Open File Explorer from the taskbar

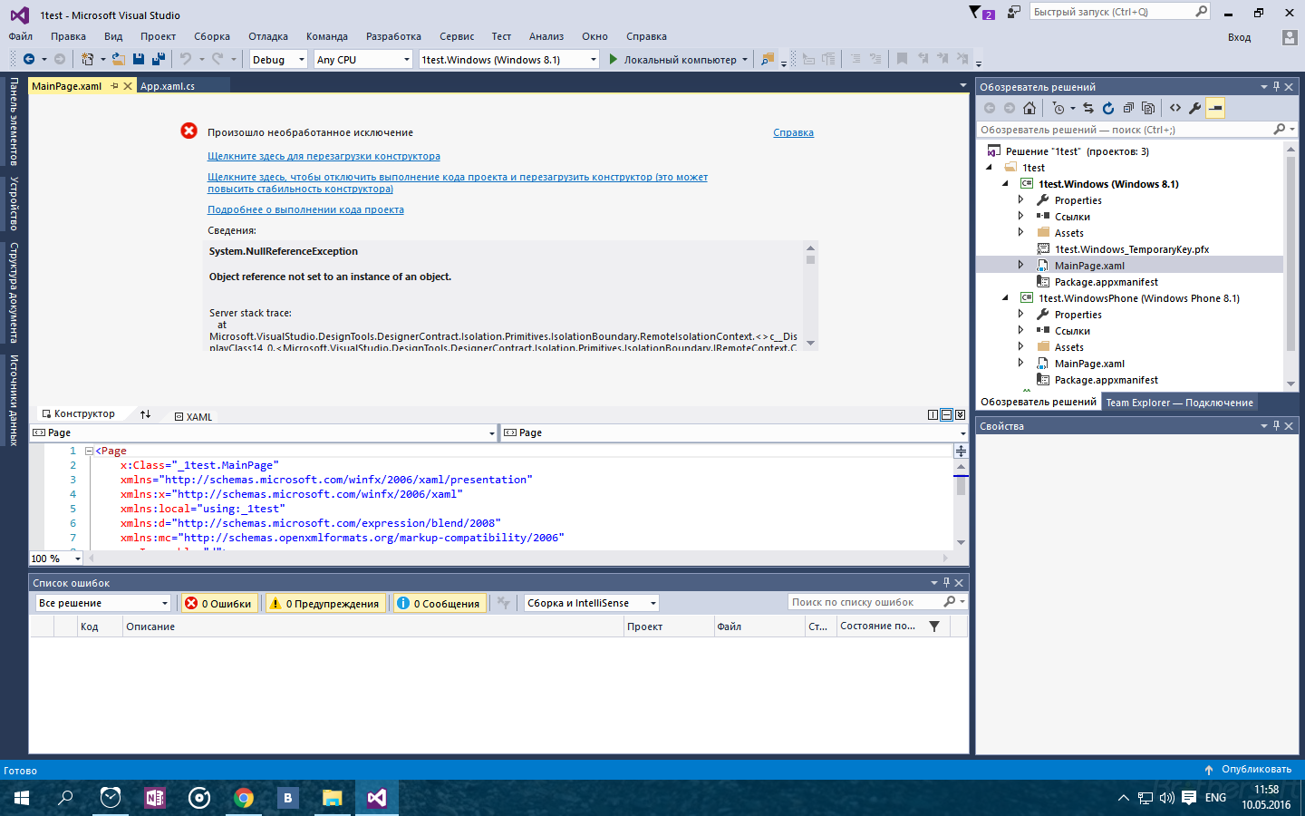[x=333, y=798]
